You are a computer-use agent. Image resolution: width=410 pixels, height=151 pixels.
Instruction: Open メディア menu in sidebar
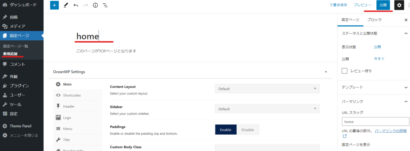click(x=22, y=26)
